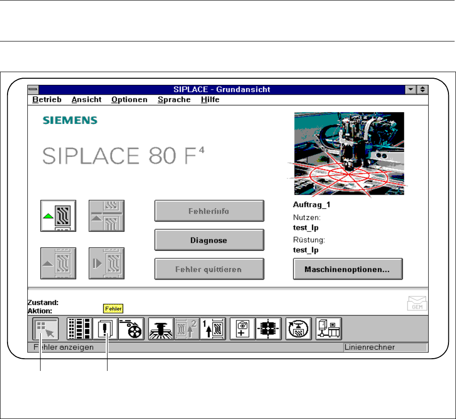
Task: Click the title bar up-down restore arrow
Action: 423,89
